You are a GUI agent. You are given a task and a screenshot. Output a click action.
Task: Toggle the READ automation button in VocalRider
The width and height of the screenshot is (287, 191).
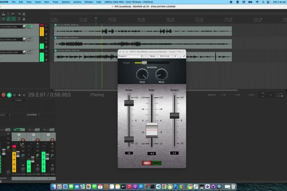[x=155, y=163]
